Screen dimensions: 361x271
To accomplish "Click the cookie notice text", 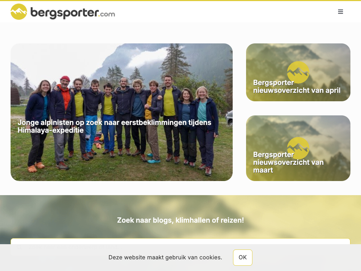I will tap(165, 257).
